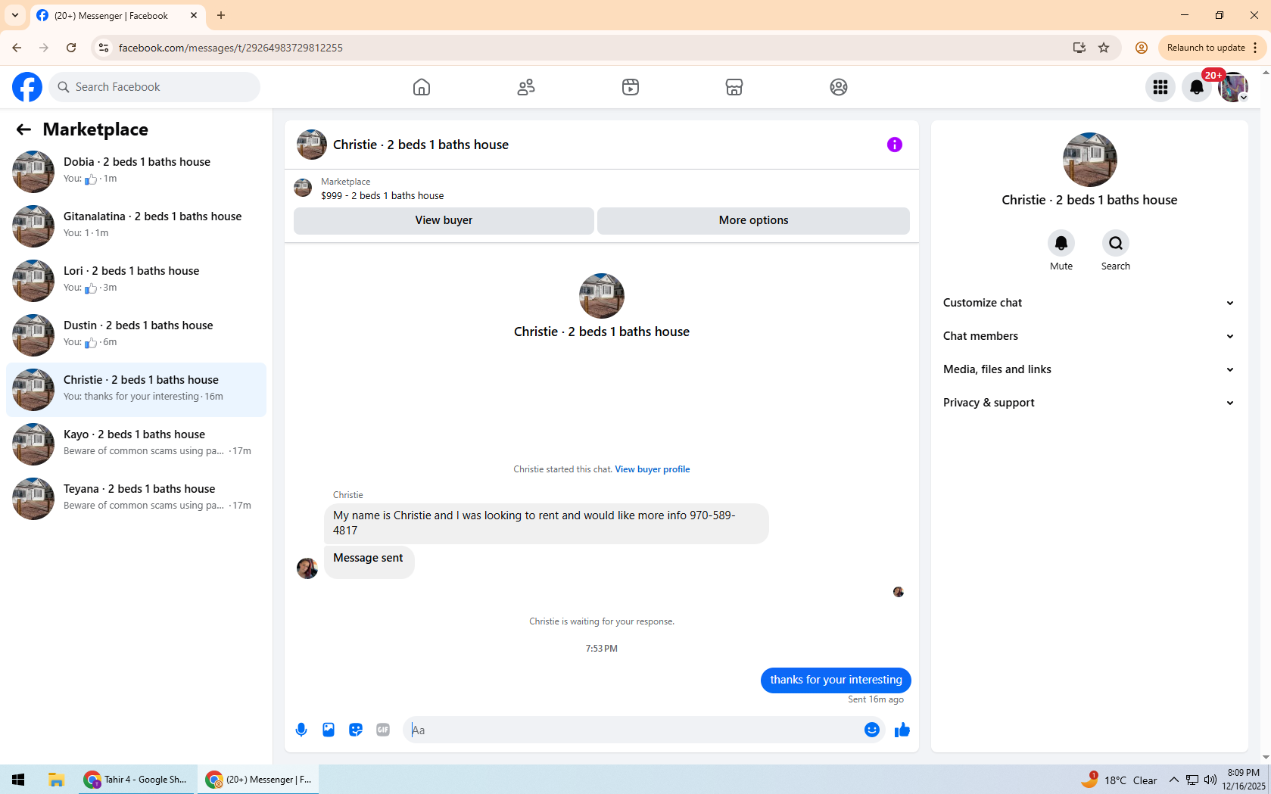Open the Friends icon in top navigation
The width and height of the screenshot is (1271, 794).
click(526, 87)
